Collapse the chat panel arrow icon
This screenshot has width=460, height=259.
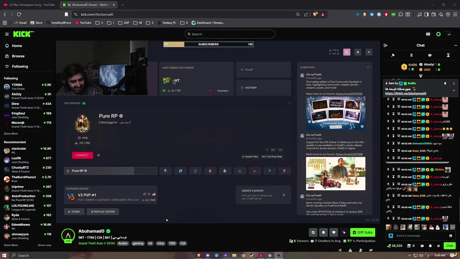pyautogui.click(x=385, y=45)
